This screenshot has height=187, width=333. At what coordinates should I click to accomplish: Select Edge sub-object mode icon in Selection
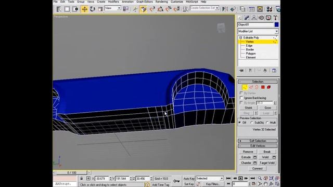click(x=251, y=87)
